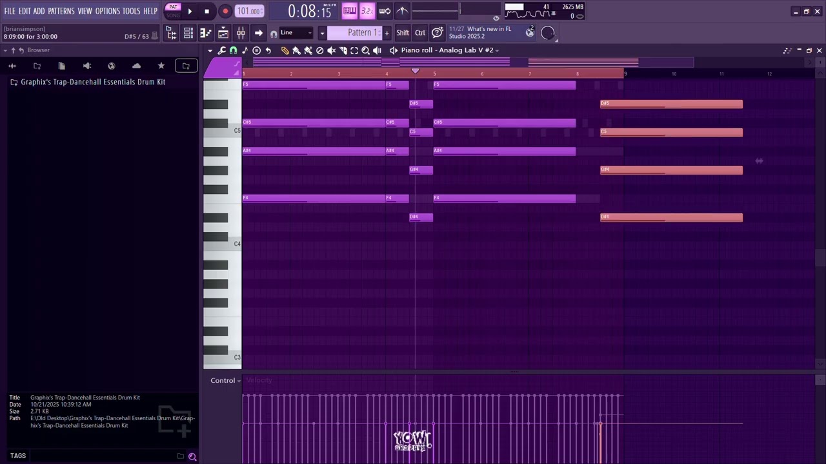
Task: Select the Delete tool in piano roll
Action: click(x=319, y=50)
